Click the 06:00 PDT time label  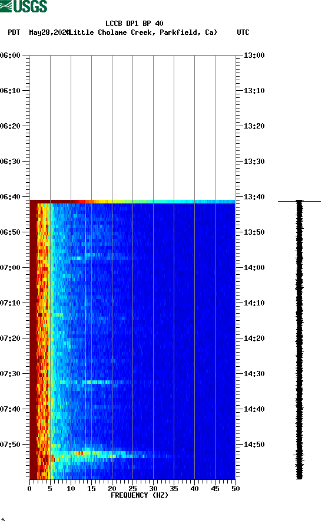11,55
